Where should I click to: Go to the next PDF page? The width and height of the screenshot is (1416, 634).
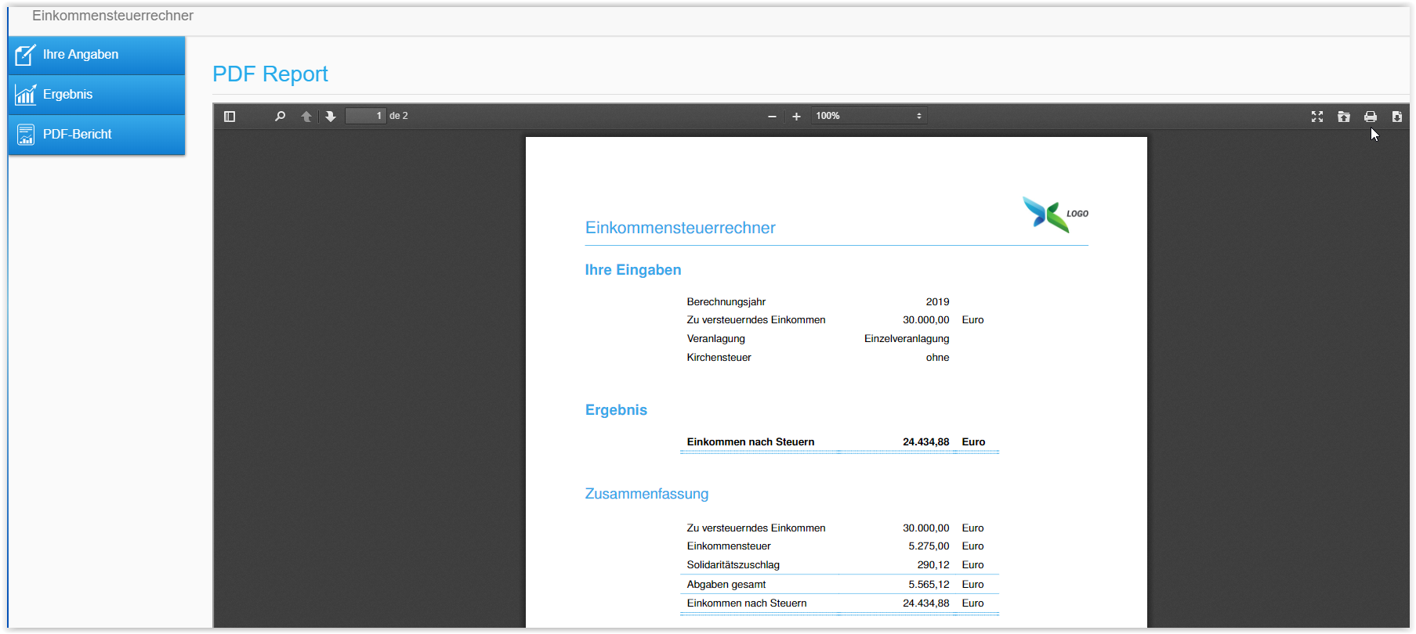tap(331, 117)
